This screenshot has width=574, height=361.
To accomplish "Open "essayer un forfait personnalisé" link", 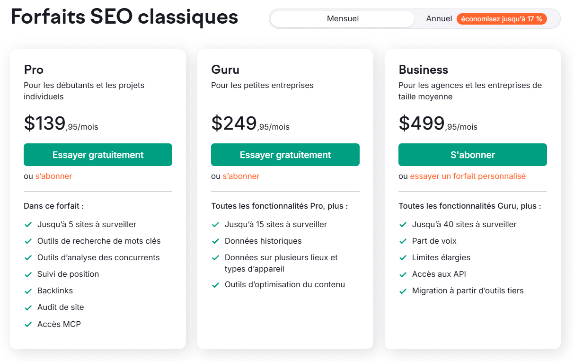I will tap(468, 176).
